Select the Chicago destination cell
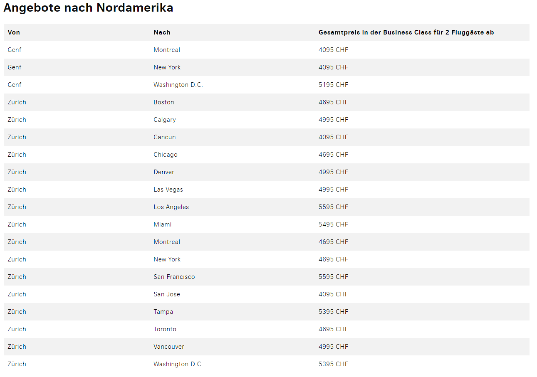This screenshot has height=377, width=537. (166, 155)
